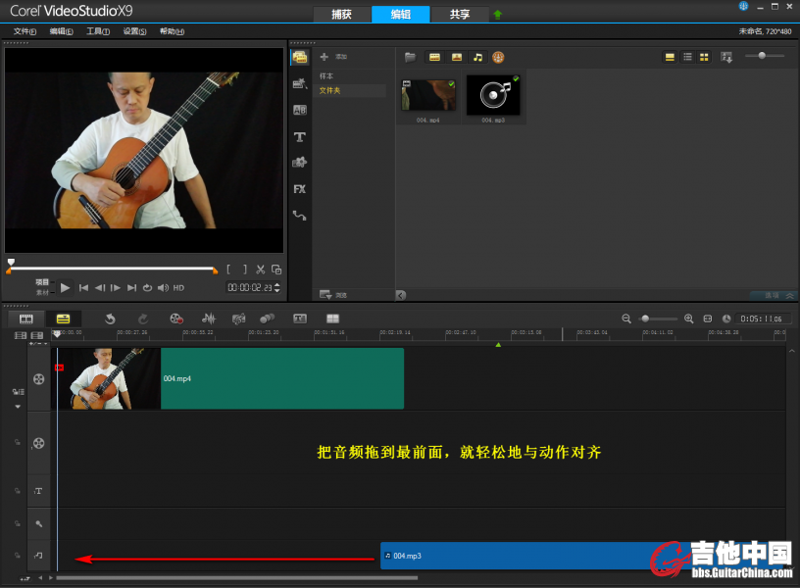Viewport: 800px width, 588px height.
Task: Open the Media library panel
Action: [300, 57]
